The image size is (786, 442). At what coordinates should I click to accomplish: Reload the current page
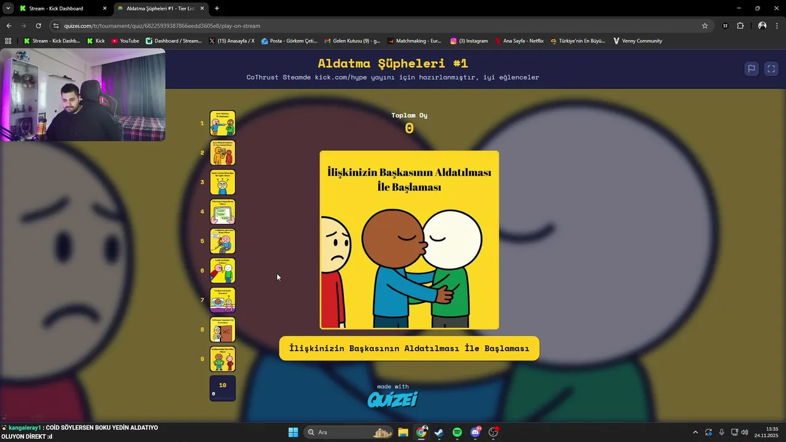(x=38, y=26)
